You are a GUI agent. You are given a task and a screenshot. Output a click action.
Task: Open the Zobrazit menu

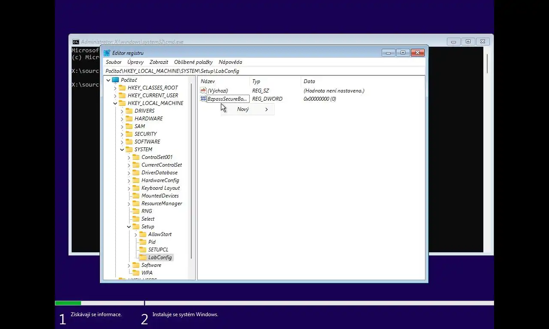(159, 62)
